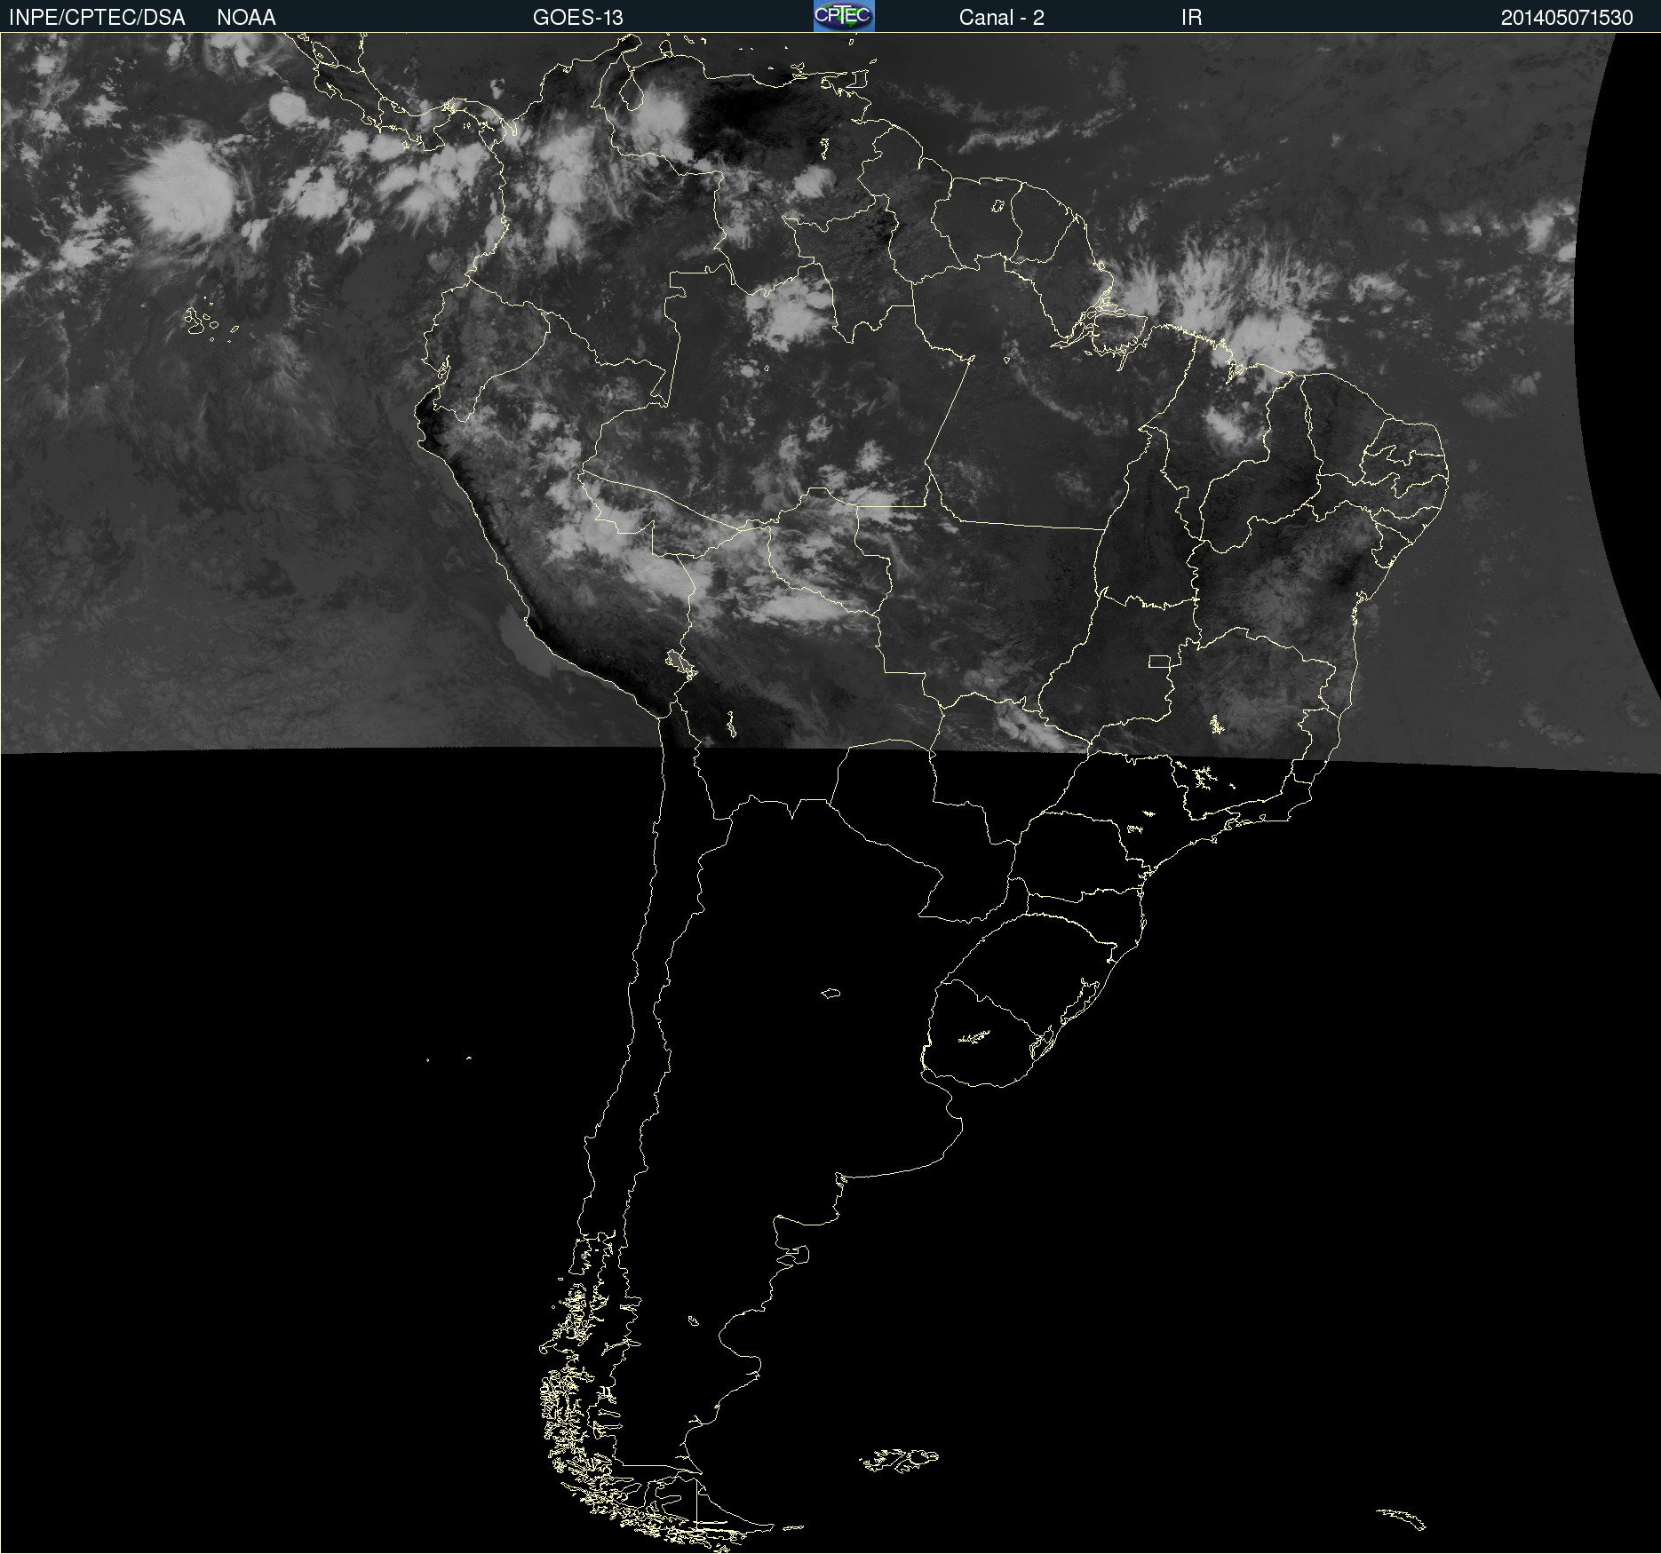This screenshot has width=1661, height=1554.
Task: Click the INPE/CPTEC/DSA header label
Action: pyautogui.click(x=97, y=18)
